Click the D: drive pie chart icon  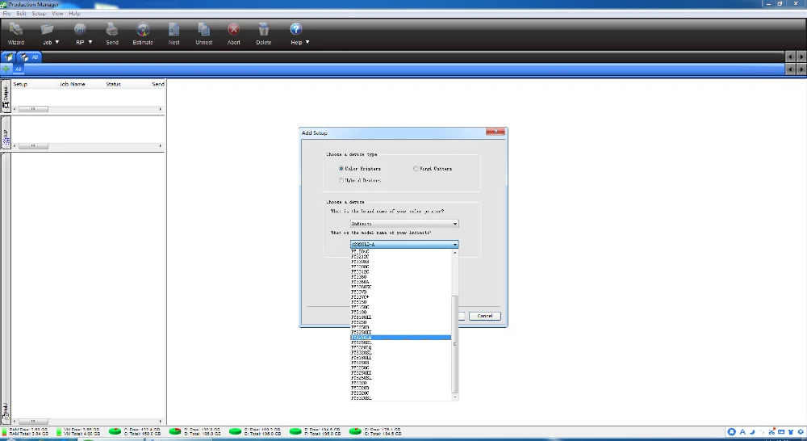tap(175, 431)
